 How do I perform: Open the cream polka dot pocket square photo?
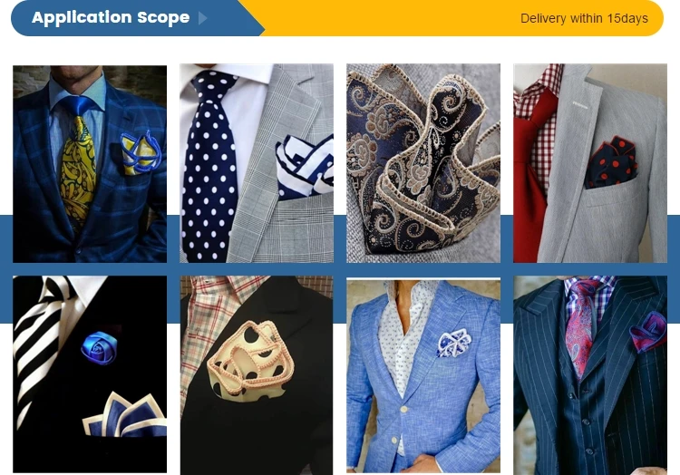click(257, 375)
